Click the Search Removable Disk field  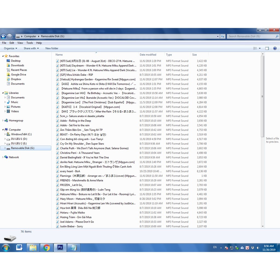pyautogui.click(x=250, y=36)
